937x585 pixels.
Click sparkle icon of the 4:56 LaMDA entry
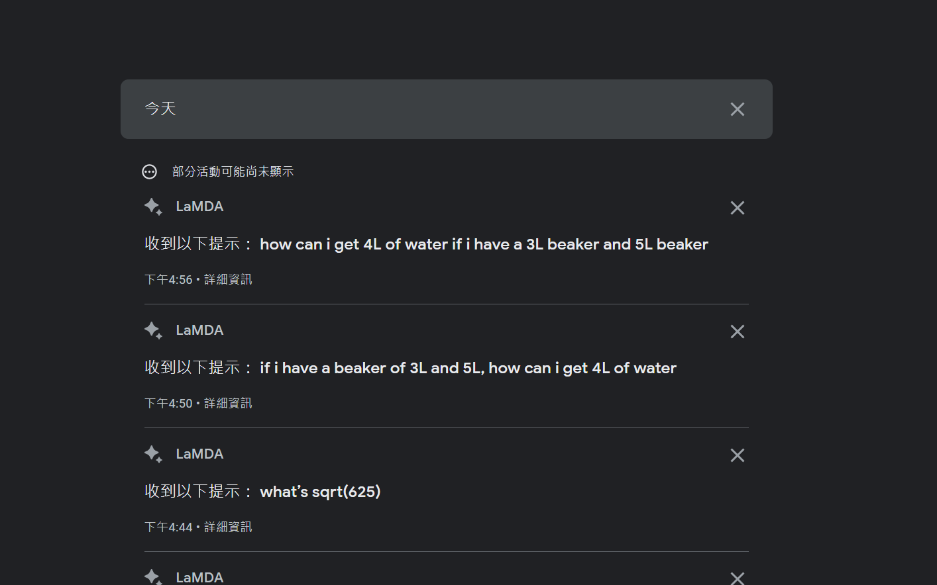tap(153, 206)
